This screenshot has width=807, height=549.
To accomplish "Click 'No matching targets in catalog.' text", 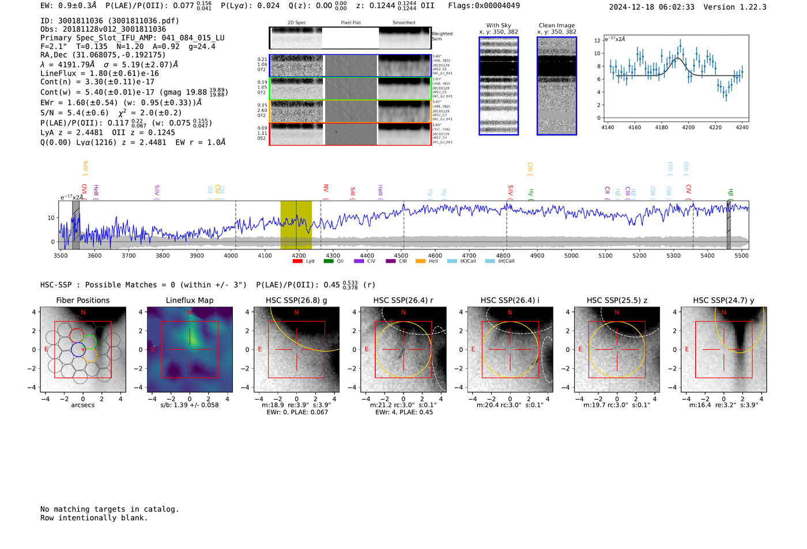I will tap(110, 509).
